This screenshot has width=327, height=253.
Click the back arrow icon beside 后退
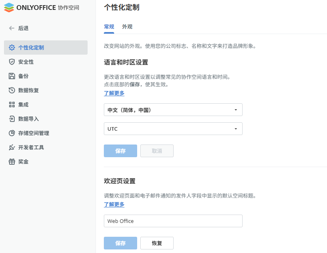(12, 28)
